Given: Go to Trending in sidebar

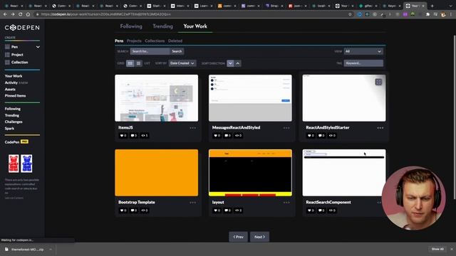Looking at the screenshot, I should pyautogui.click(x=12, y=115).
